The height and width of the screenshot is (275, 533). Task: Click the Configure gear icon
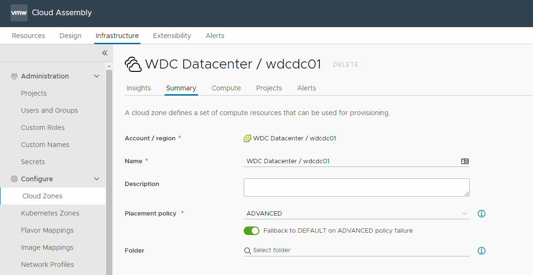[x=14, y=179]
